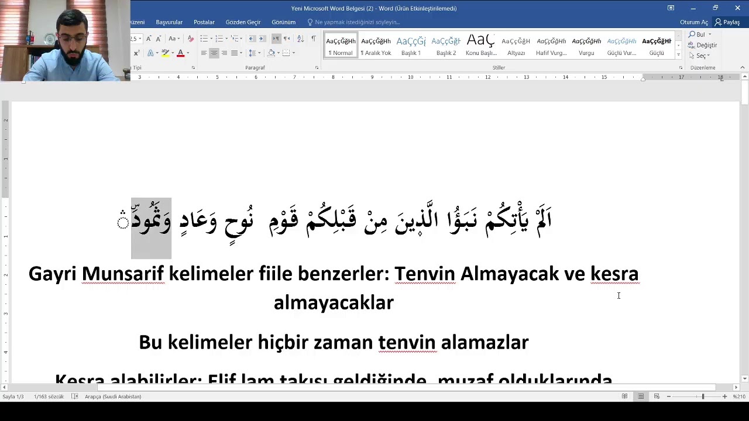Insert a bulleted list
This screenshot has width=749, height=421.
pyautogui.click(x=203, y=39)
